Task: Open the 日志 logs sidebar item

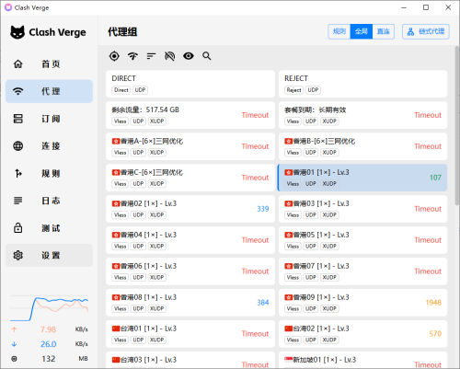Action: (x=49, y=201)
